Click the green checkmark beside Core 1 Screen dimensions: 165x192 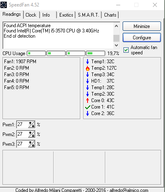coord(88,107)
